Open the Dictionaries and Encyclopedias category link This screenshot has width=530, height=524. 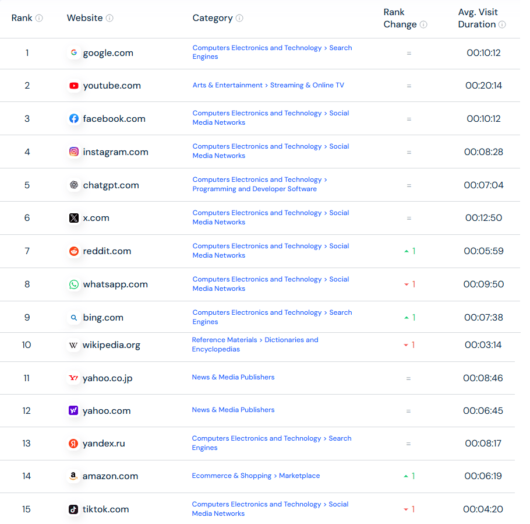tap(255, 344)
